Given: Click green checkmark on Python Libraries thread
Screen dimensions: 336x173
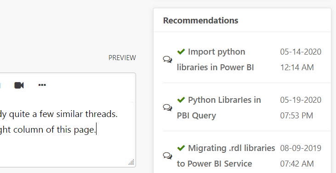Looking at the screenshot, I should tap(181, 100).
